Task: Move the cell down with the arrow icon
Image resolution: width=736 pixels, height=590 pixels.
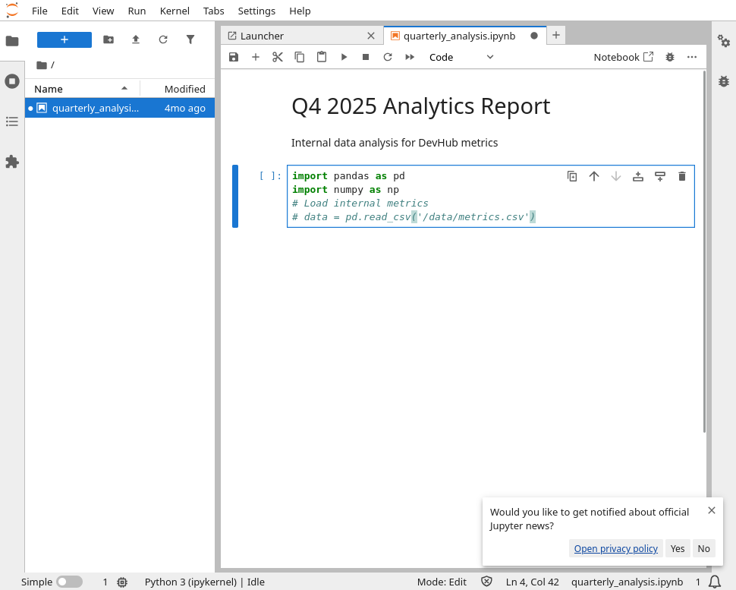Action: [616, 176]
